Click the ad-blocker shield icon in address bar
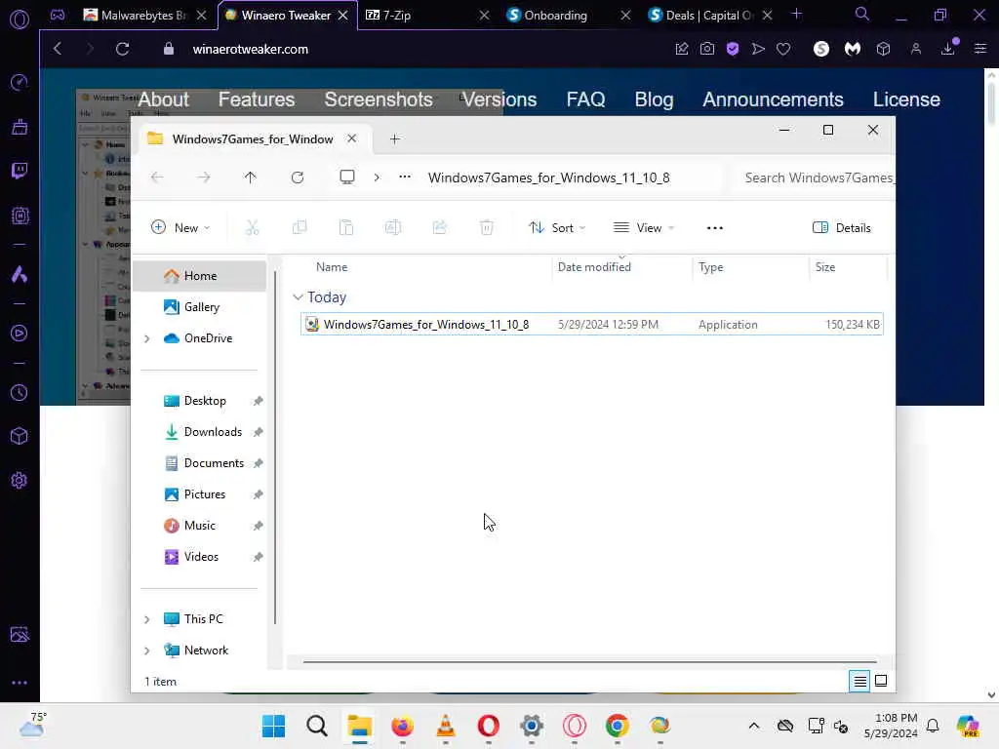The width and height of the screenshot is (999, 749). click(733, 49)
